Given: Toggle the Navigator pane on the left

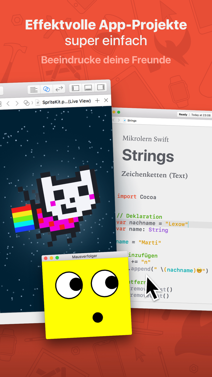Looking at the screenshot, I should click(x=75, y=88).
